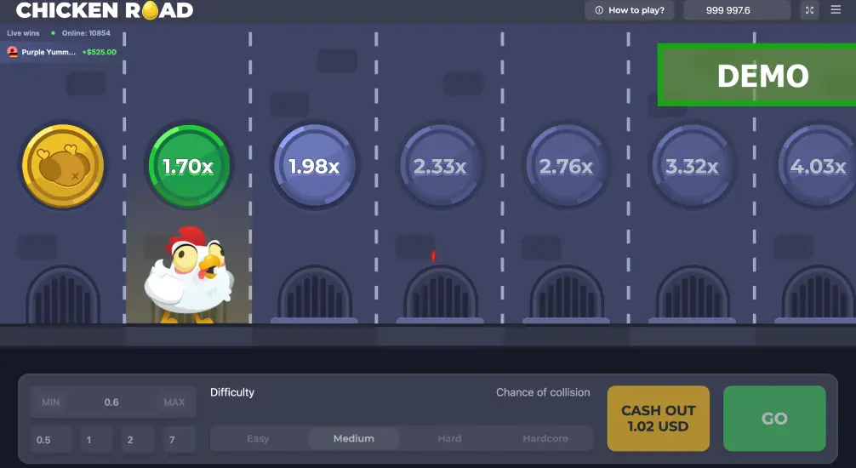
Task: Set bet to MIN
Action: (x=51, y=402)
